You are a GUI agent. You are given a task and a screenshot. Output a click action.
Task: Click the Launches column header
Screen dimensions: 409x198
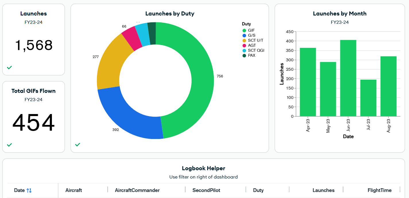pyautogui.click(x=323, y=190)
